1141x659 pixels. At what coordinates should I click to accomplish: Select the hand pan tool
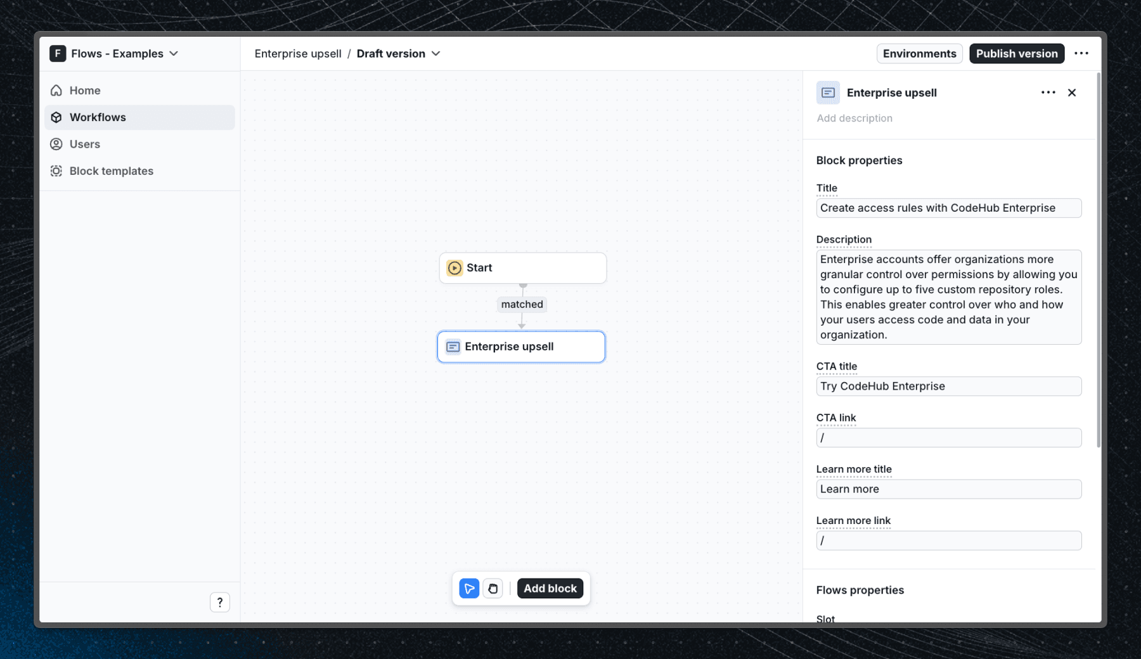[x=493, y=588]
